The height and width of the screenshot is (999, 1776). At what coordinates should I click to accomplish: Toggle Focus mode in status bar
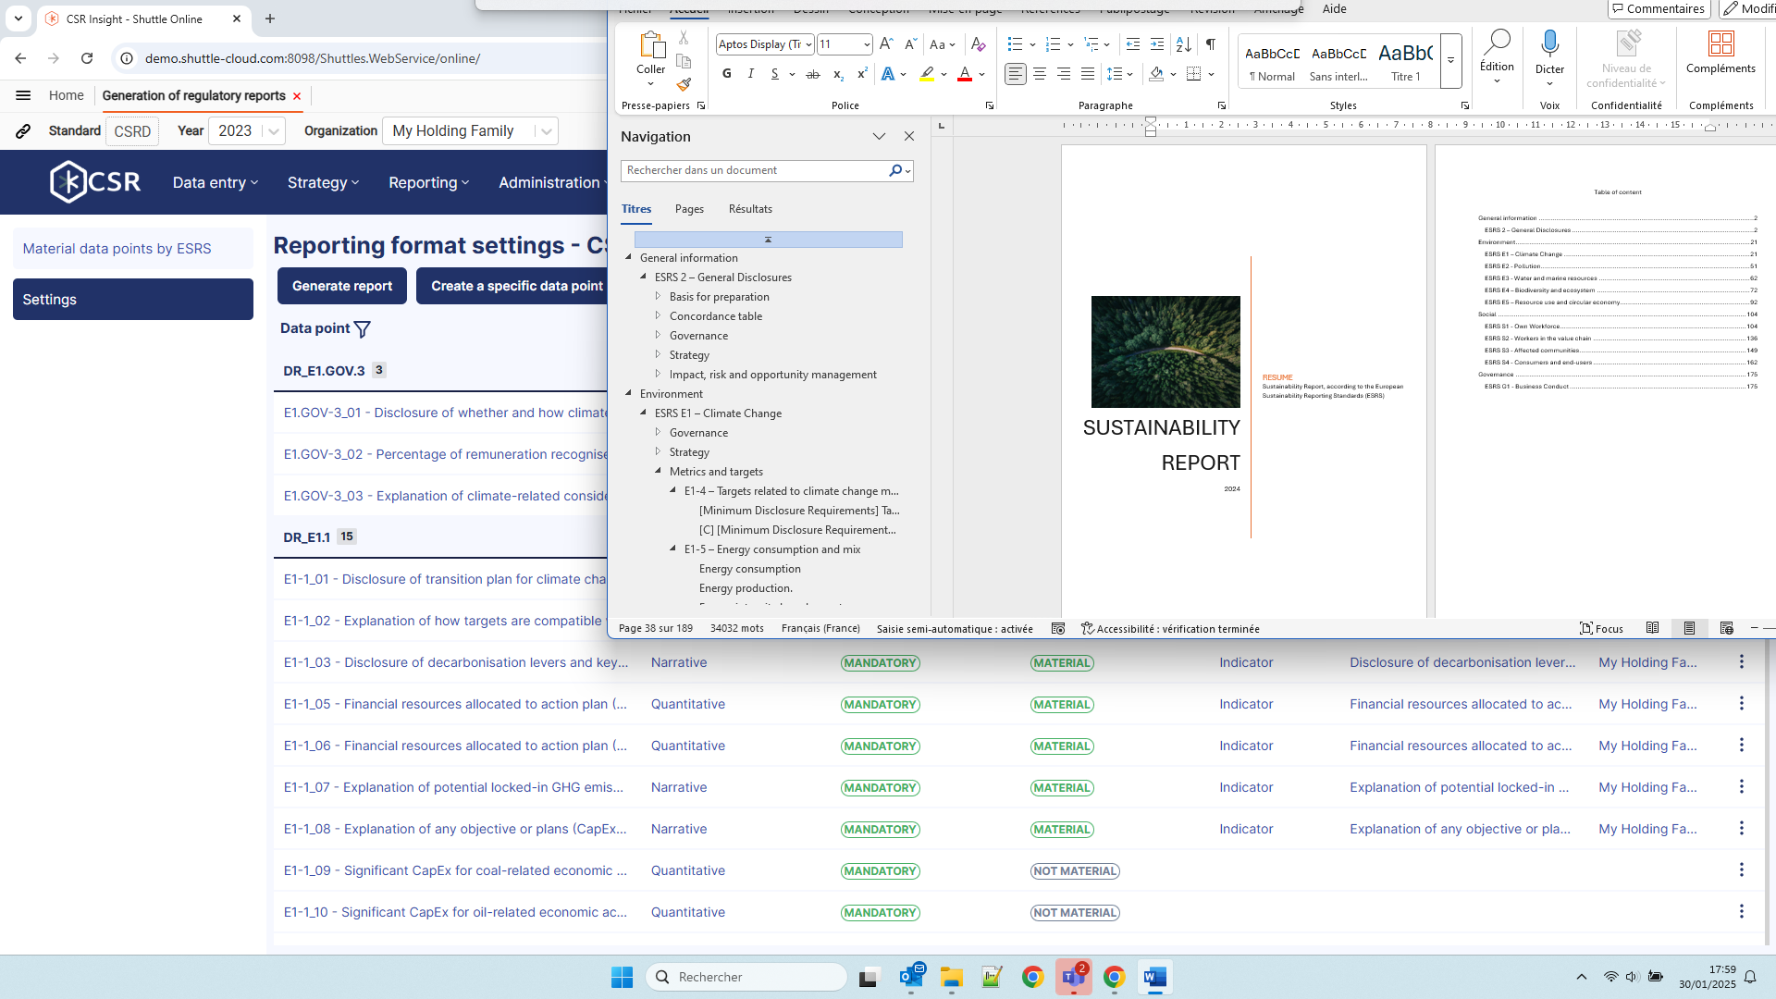1601,629
